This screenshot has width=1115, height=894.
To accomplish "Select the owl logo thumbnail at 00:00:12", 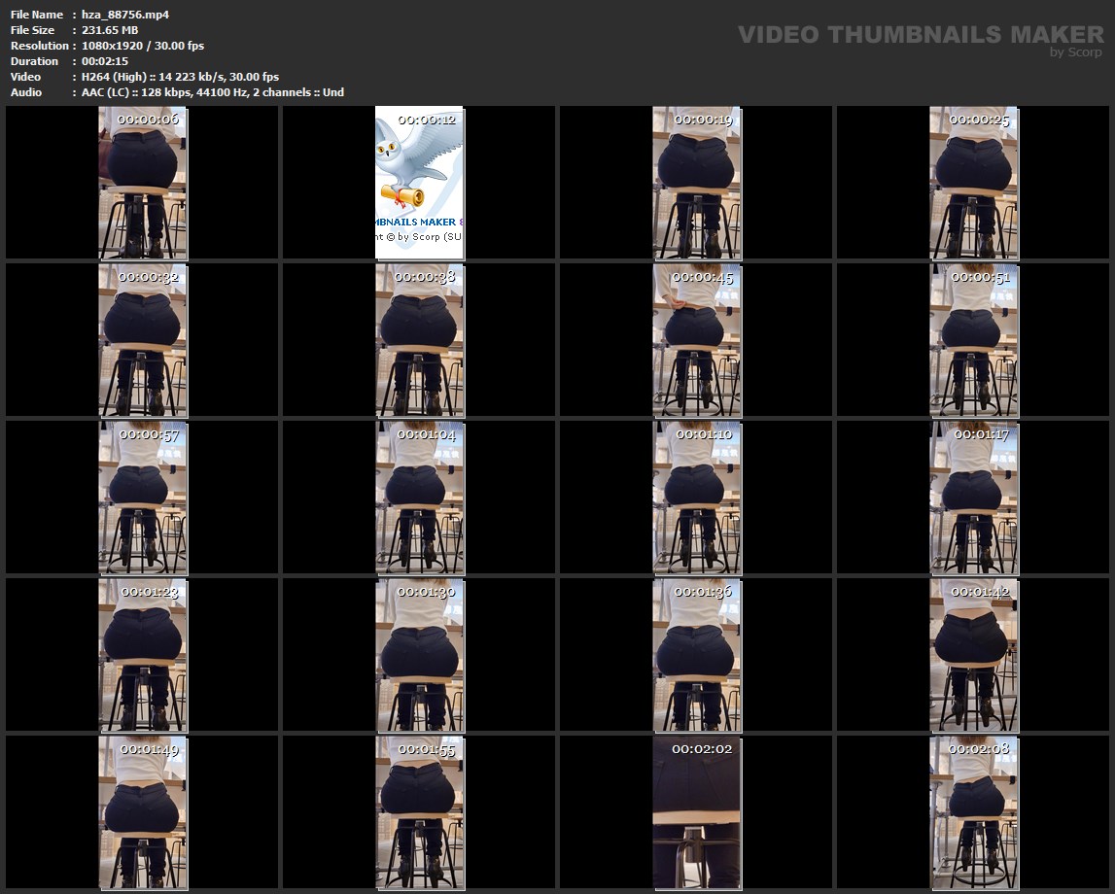I will click(x=420, y=183).
